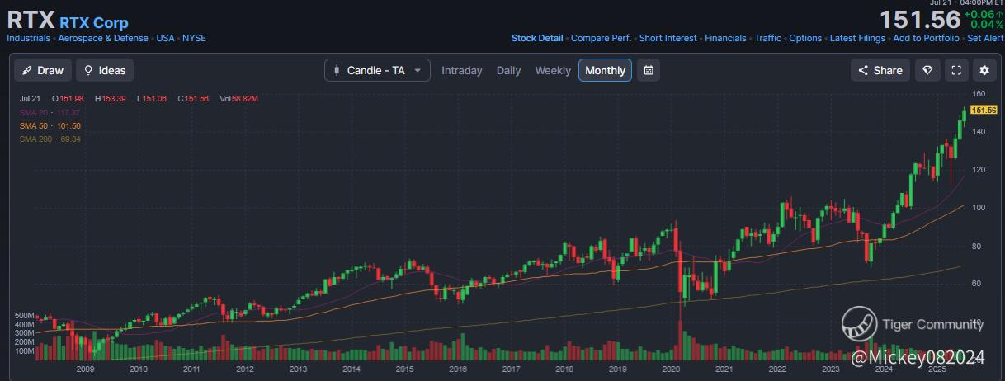Click the Add to Portfolio link
This screenshot has width=1005, height=381.
pyautogui.click(x=926, y=38)
